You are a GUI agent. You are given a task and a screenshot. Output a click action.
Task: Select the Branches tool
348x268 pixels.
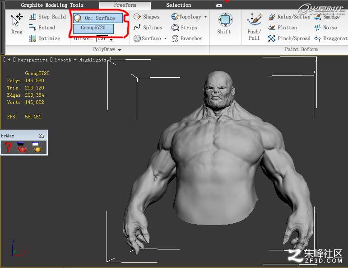click(x=187, y=38)
